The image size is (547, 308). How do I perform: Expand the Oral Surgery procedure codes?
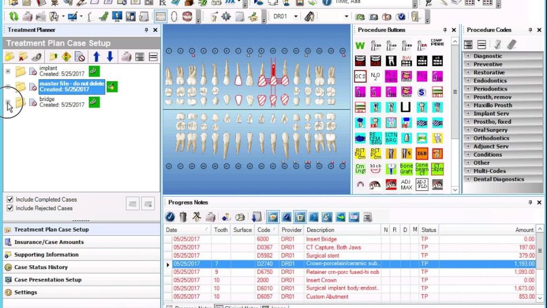pos(468,130)
